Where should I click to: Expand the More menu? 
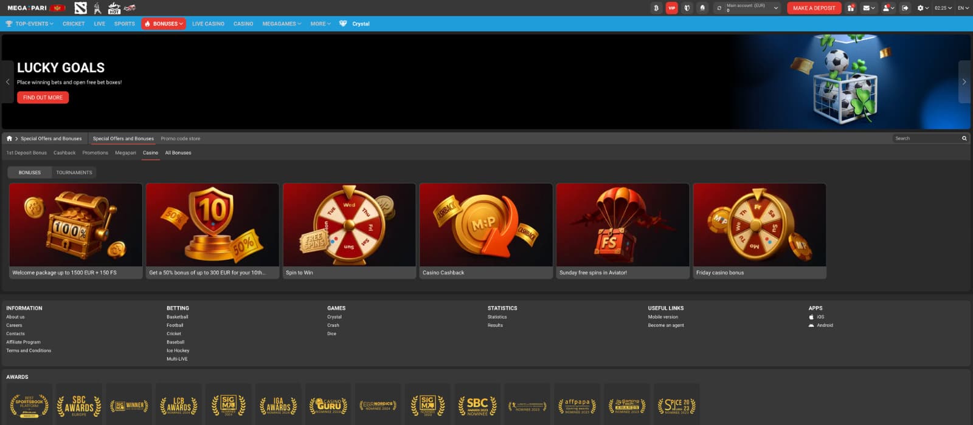(x=320, y=24)
